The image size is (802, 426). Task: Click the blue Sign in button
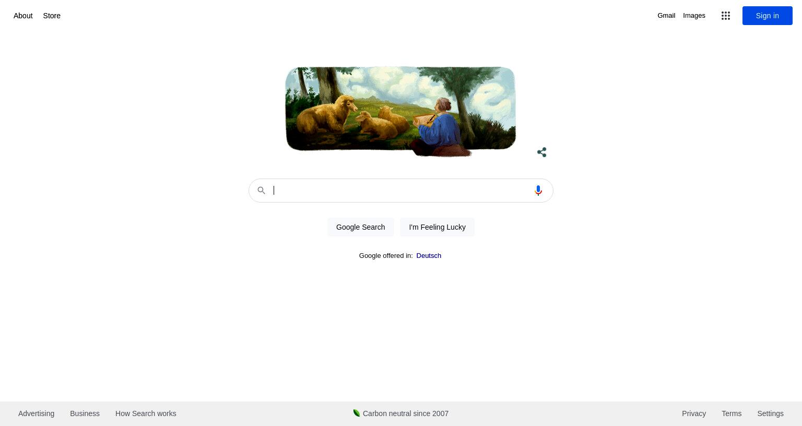767,16
